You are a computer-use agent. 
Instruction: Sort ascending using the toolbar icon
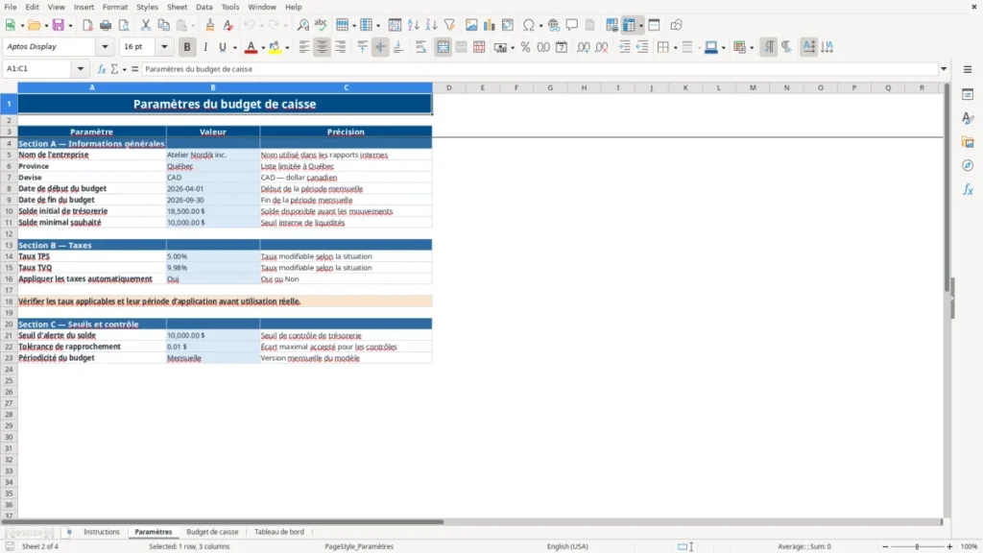[413, 25]
